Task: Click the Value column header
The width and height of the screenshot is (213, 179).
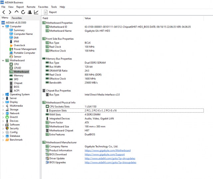Action: coord(88,18)
